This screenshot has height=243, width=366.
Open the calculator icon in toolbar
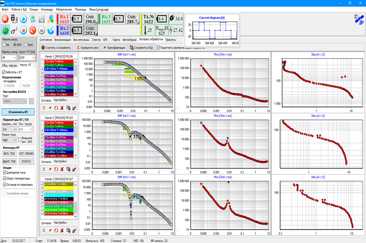(33, 19)
